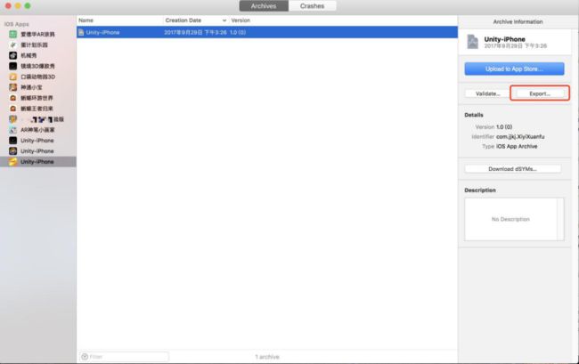The image size is (579, 364).
Task: Sort archives by the Name column header
Action: [x=86, y=20]
